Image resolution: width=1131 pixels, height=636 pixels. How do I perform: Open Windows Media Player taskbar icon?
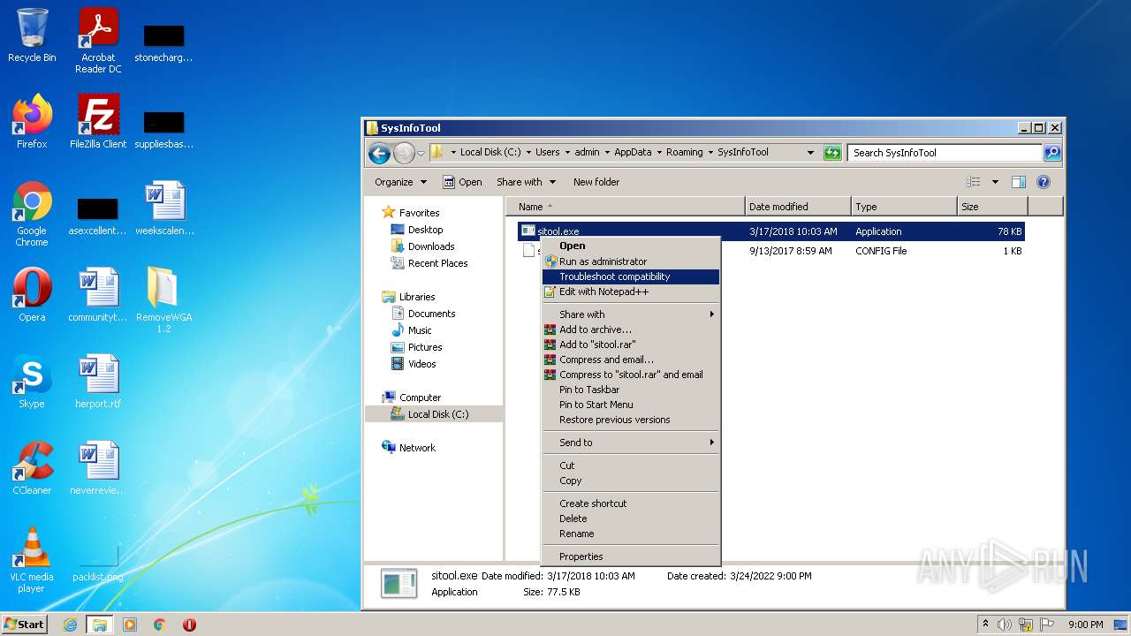(x=130, y=625)
